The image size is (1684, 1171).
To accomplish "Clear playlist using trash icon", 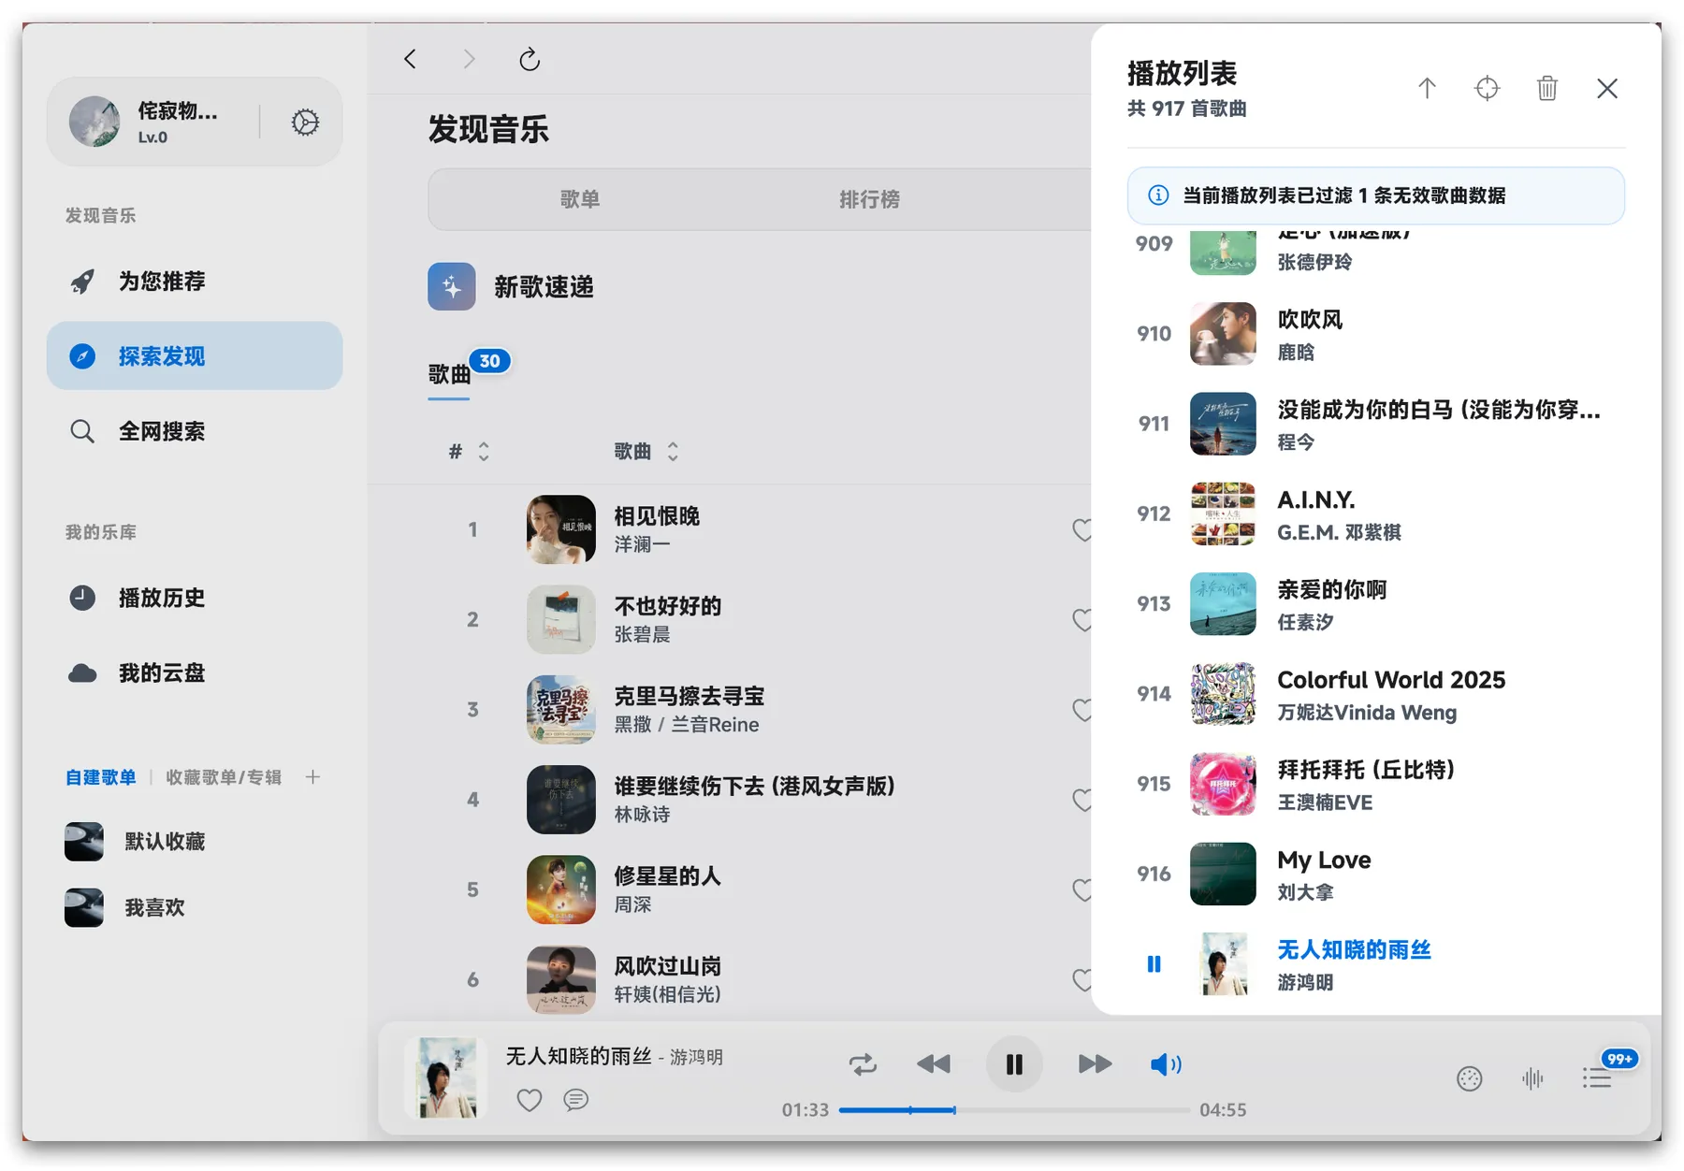I will (x=1546, y=89).
